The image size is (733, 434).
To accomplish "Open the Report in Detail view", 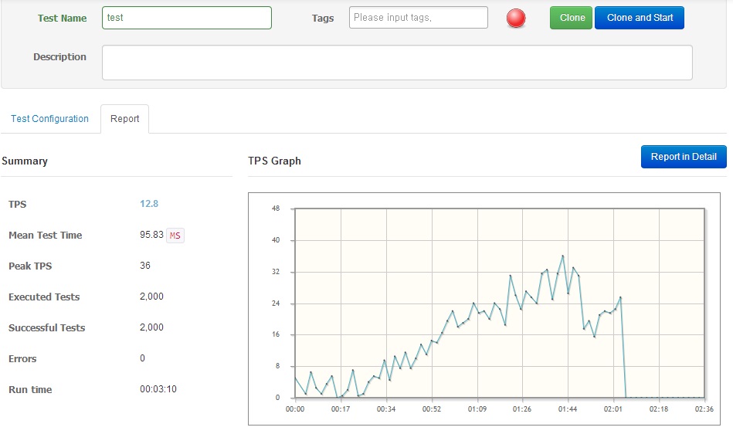I will [683, 157].
